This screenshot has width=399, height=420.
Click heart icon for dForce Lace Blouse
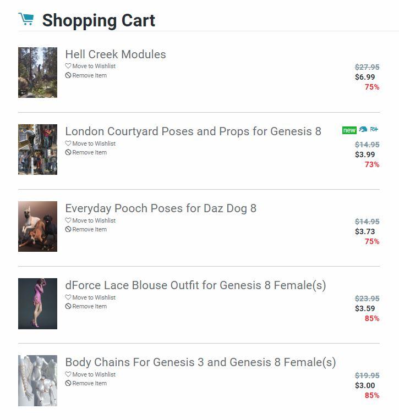(x=68, y=298)
